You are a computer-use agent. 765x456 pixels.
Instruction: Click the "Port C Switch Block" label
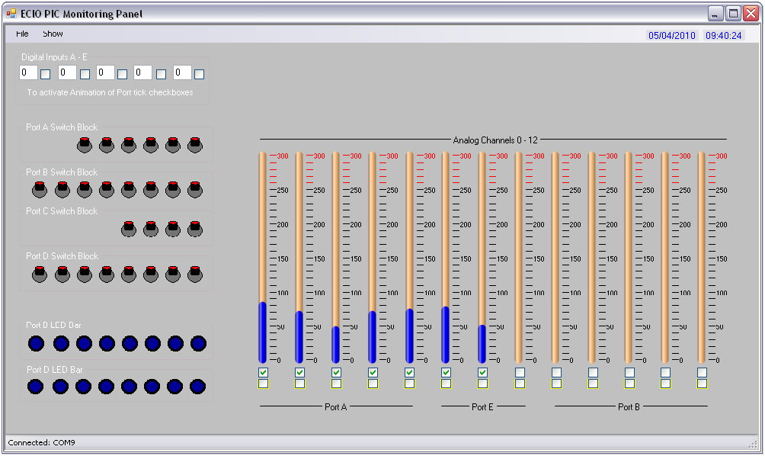point(62,211)
